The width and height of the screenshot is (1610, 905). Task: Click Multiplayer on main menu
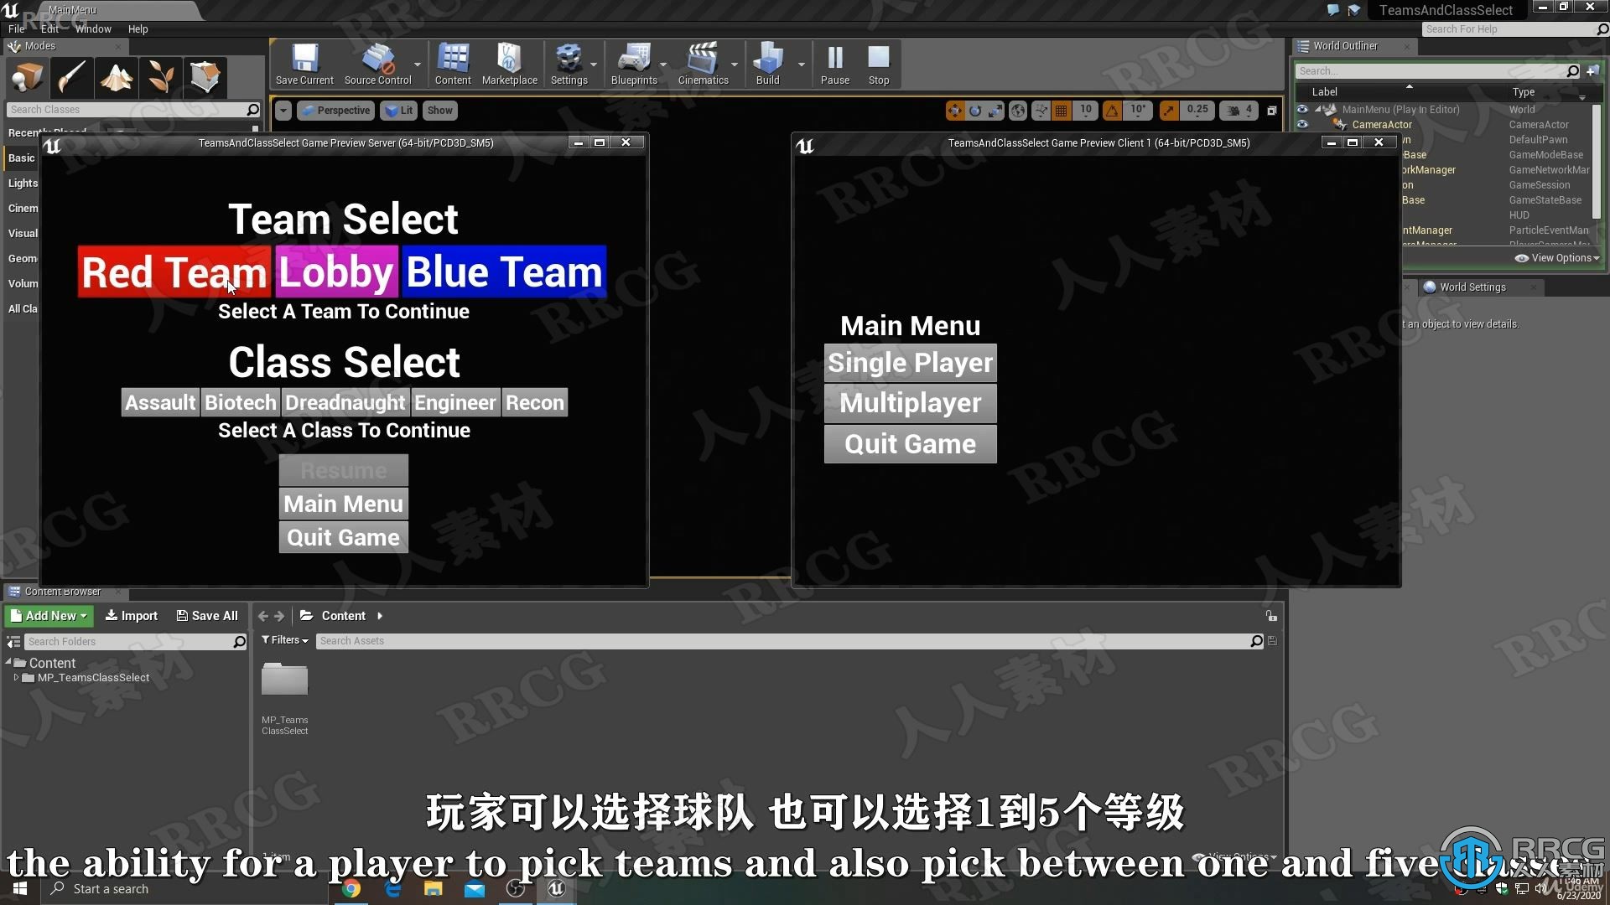(910, 402)
